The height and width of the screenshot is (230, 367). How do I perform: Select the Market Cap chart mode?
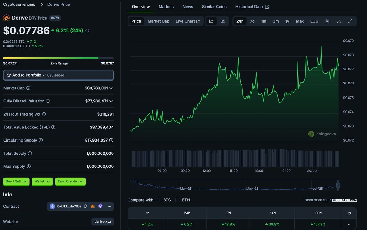click(x=158, y=21)
